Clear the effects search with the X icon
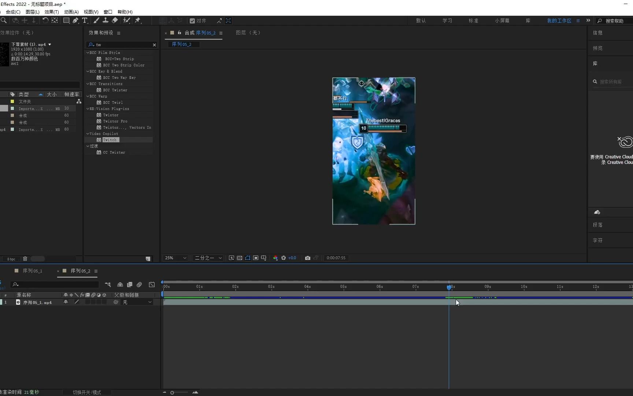633x396 pixels. click(154, 45)
